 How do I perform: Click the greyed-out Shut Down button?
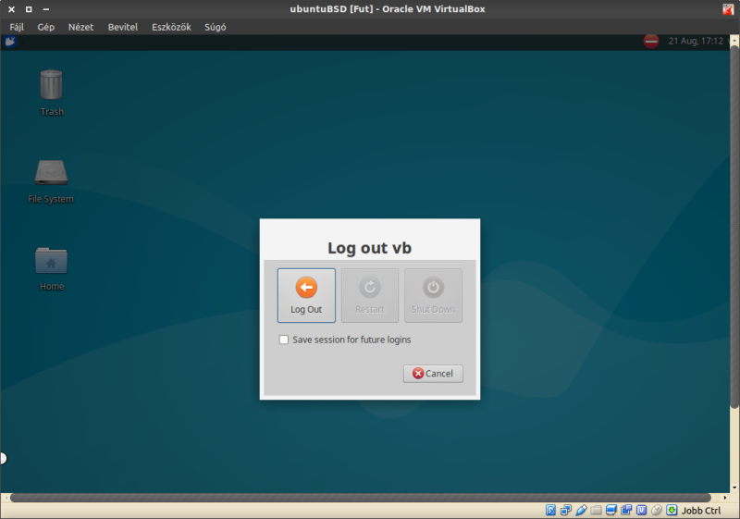pyautogui.click(x=433, y=295)
